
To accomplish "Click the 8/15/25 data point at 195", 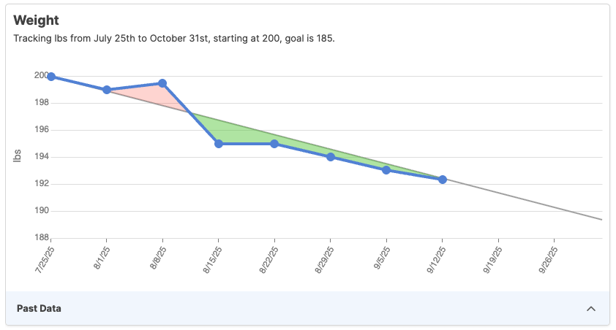I will (219, 144).
